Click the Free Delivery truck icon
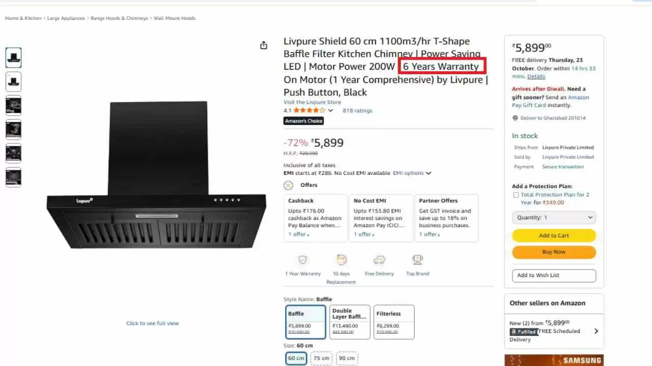The height and width of the screenshot is (366, 652). [379, 260]
